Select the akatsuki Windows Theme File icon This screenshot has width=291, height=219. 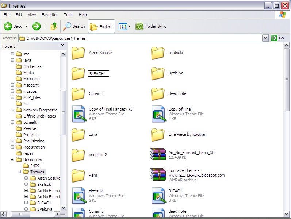80,196
